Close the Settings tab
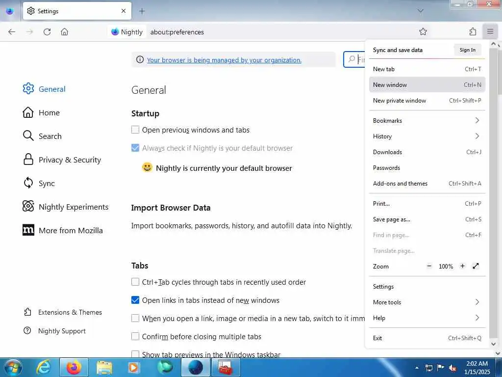Viewport: 502px width, 377px height. click(124, 11)
